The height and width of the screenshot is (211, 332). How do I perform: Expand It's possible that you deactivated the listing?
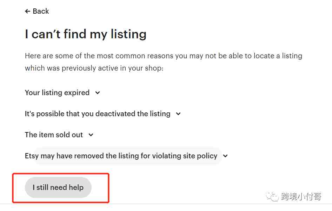[x=98, y=114]
